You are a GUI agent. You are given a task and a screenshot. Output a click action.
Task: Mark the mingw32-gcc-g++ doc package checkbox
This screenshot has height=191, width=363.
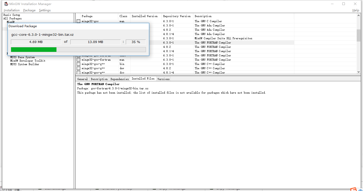click(x=78, y=72)
